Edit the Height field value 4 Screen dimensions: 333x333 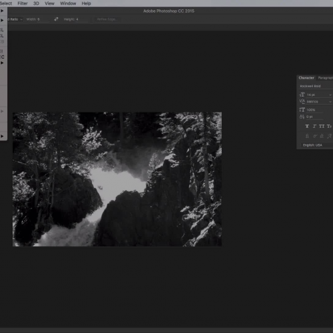82,19
